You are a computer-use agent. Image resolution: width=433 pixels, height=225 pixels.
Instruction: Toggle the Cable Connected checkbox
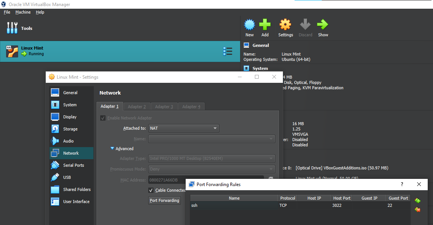tap(151, 190)
